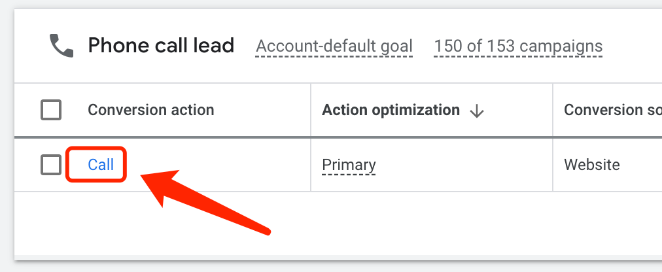662x272 pixels.
Task: Tick the select-all checkbox in the table header
Action: pos(51,110)
